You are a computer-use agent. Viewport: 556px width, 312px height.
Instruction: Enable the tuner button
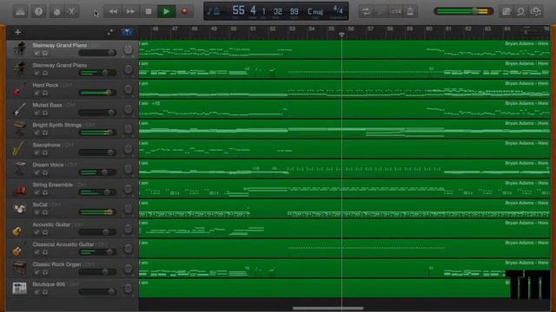pyautogui.click(x=381, y=11)
